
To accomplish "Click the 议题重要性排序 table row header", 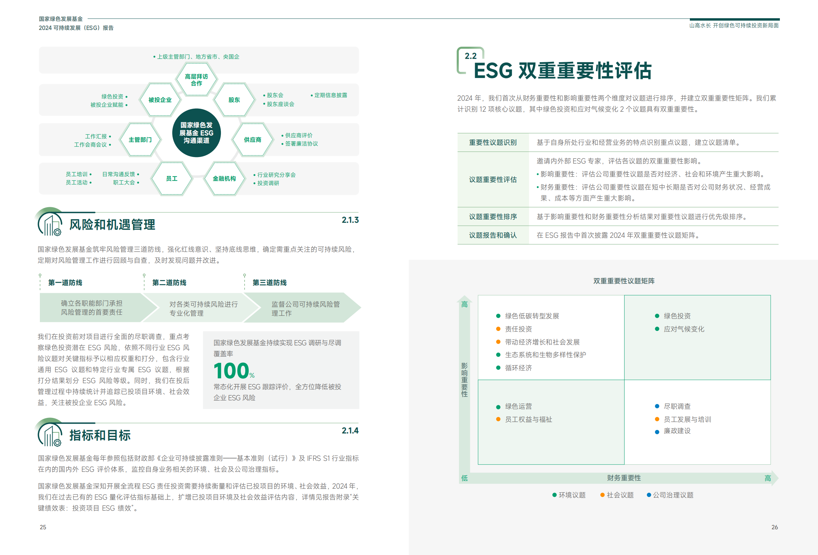I will click(x=492, y=217).
